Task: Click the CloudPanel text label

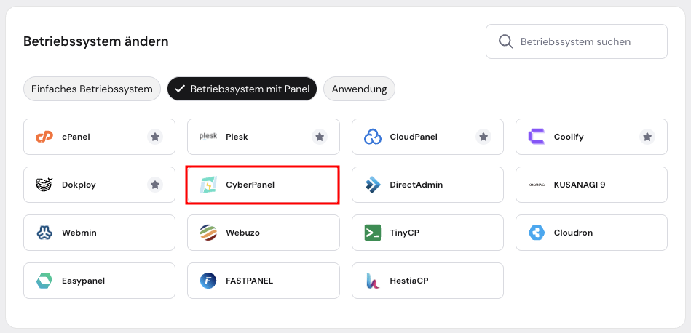Action: 414,137
